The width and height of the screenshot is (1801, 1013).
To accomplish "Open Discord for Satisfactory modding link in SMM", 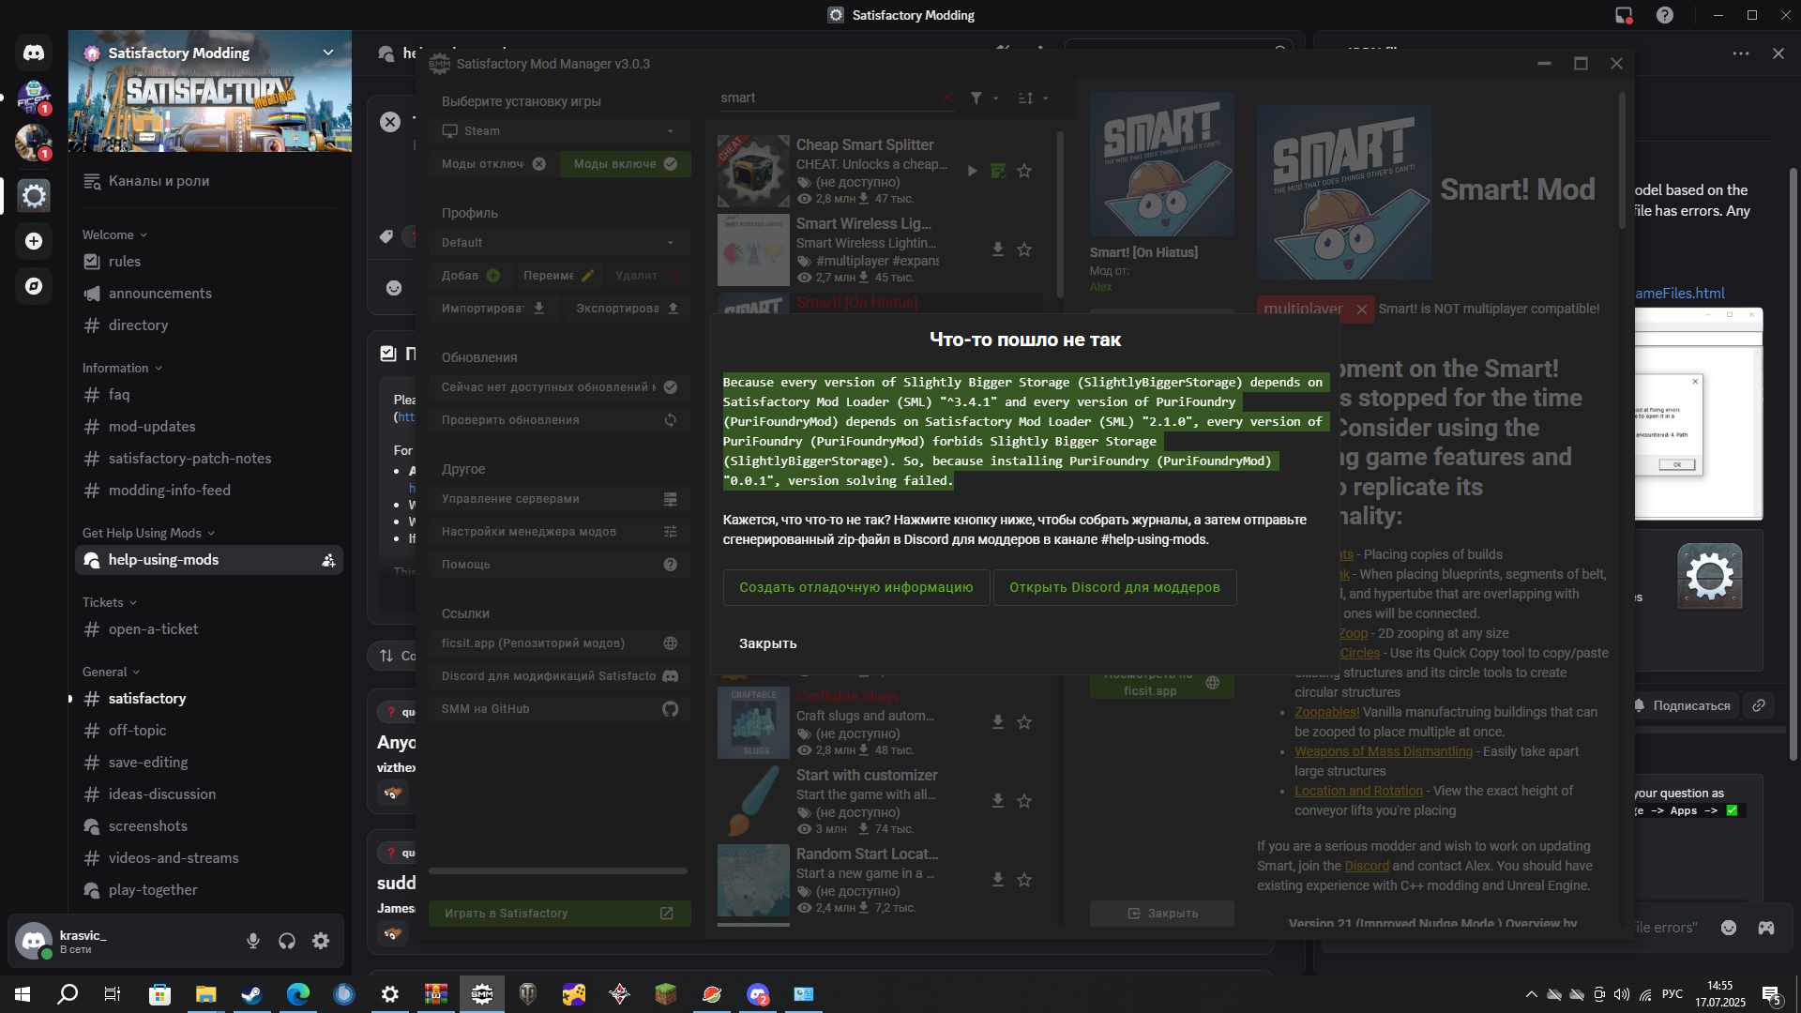I will click(x=560, y=676).
